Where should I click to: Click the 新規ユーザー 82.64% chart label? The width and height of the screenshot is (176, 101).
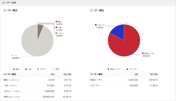pyautogui.click(x=148, y=55)
